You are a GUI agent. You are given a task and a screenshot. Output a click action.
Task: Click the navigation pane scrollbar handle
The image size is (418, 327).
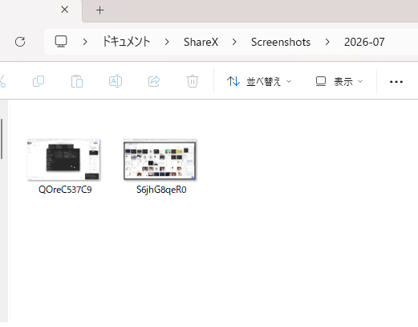2,139
